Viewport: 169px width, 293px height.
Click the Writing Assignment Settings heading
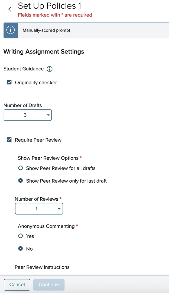[44, 51]
